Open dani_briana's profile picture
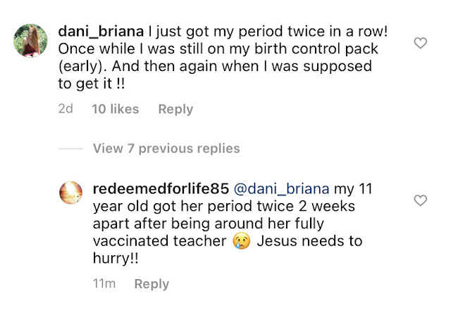451x310 pixels. pyautogui.click(x=30, y=41)
